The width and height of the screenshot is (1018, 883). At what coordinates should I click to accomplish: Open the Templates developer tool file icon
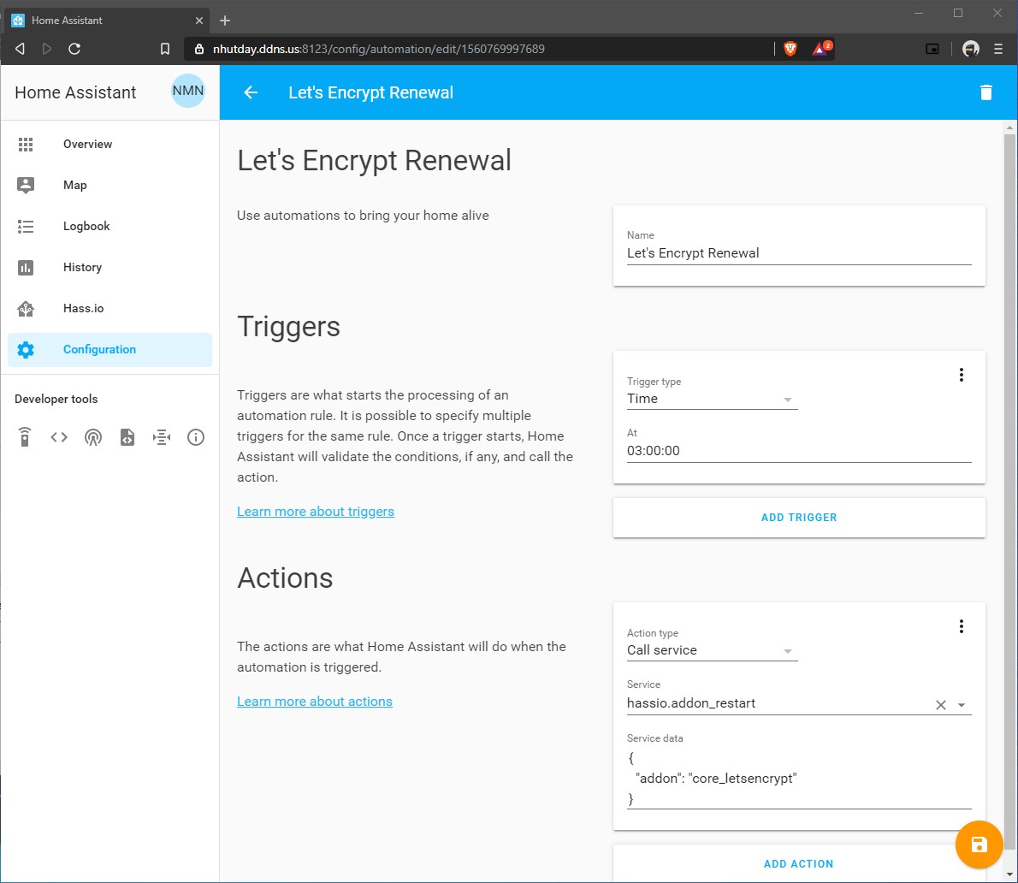pos(127,437)
